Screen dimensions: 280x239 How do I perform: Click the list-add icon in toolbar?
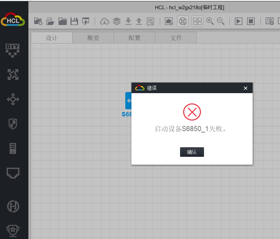click(x=270, y=21)
